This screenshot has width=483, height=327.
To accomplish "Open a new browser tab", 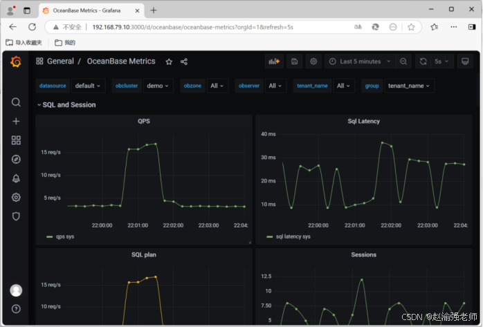I will 154,10.
